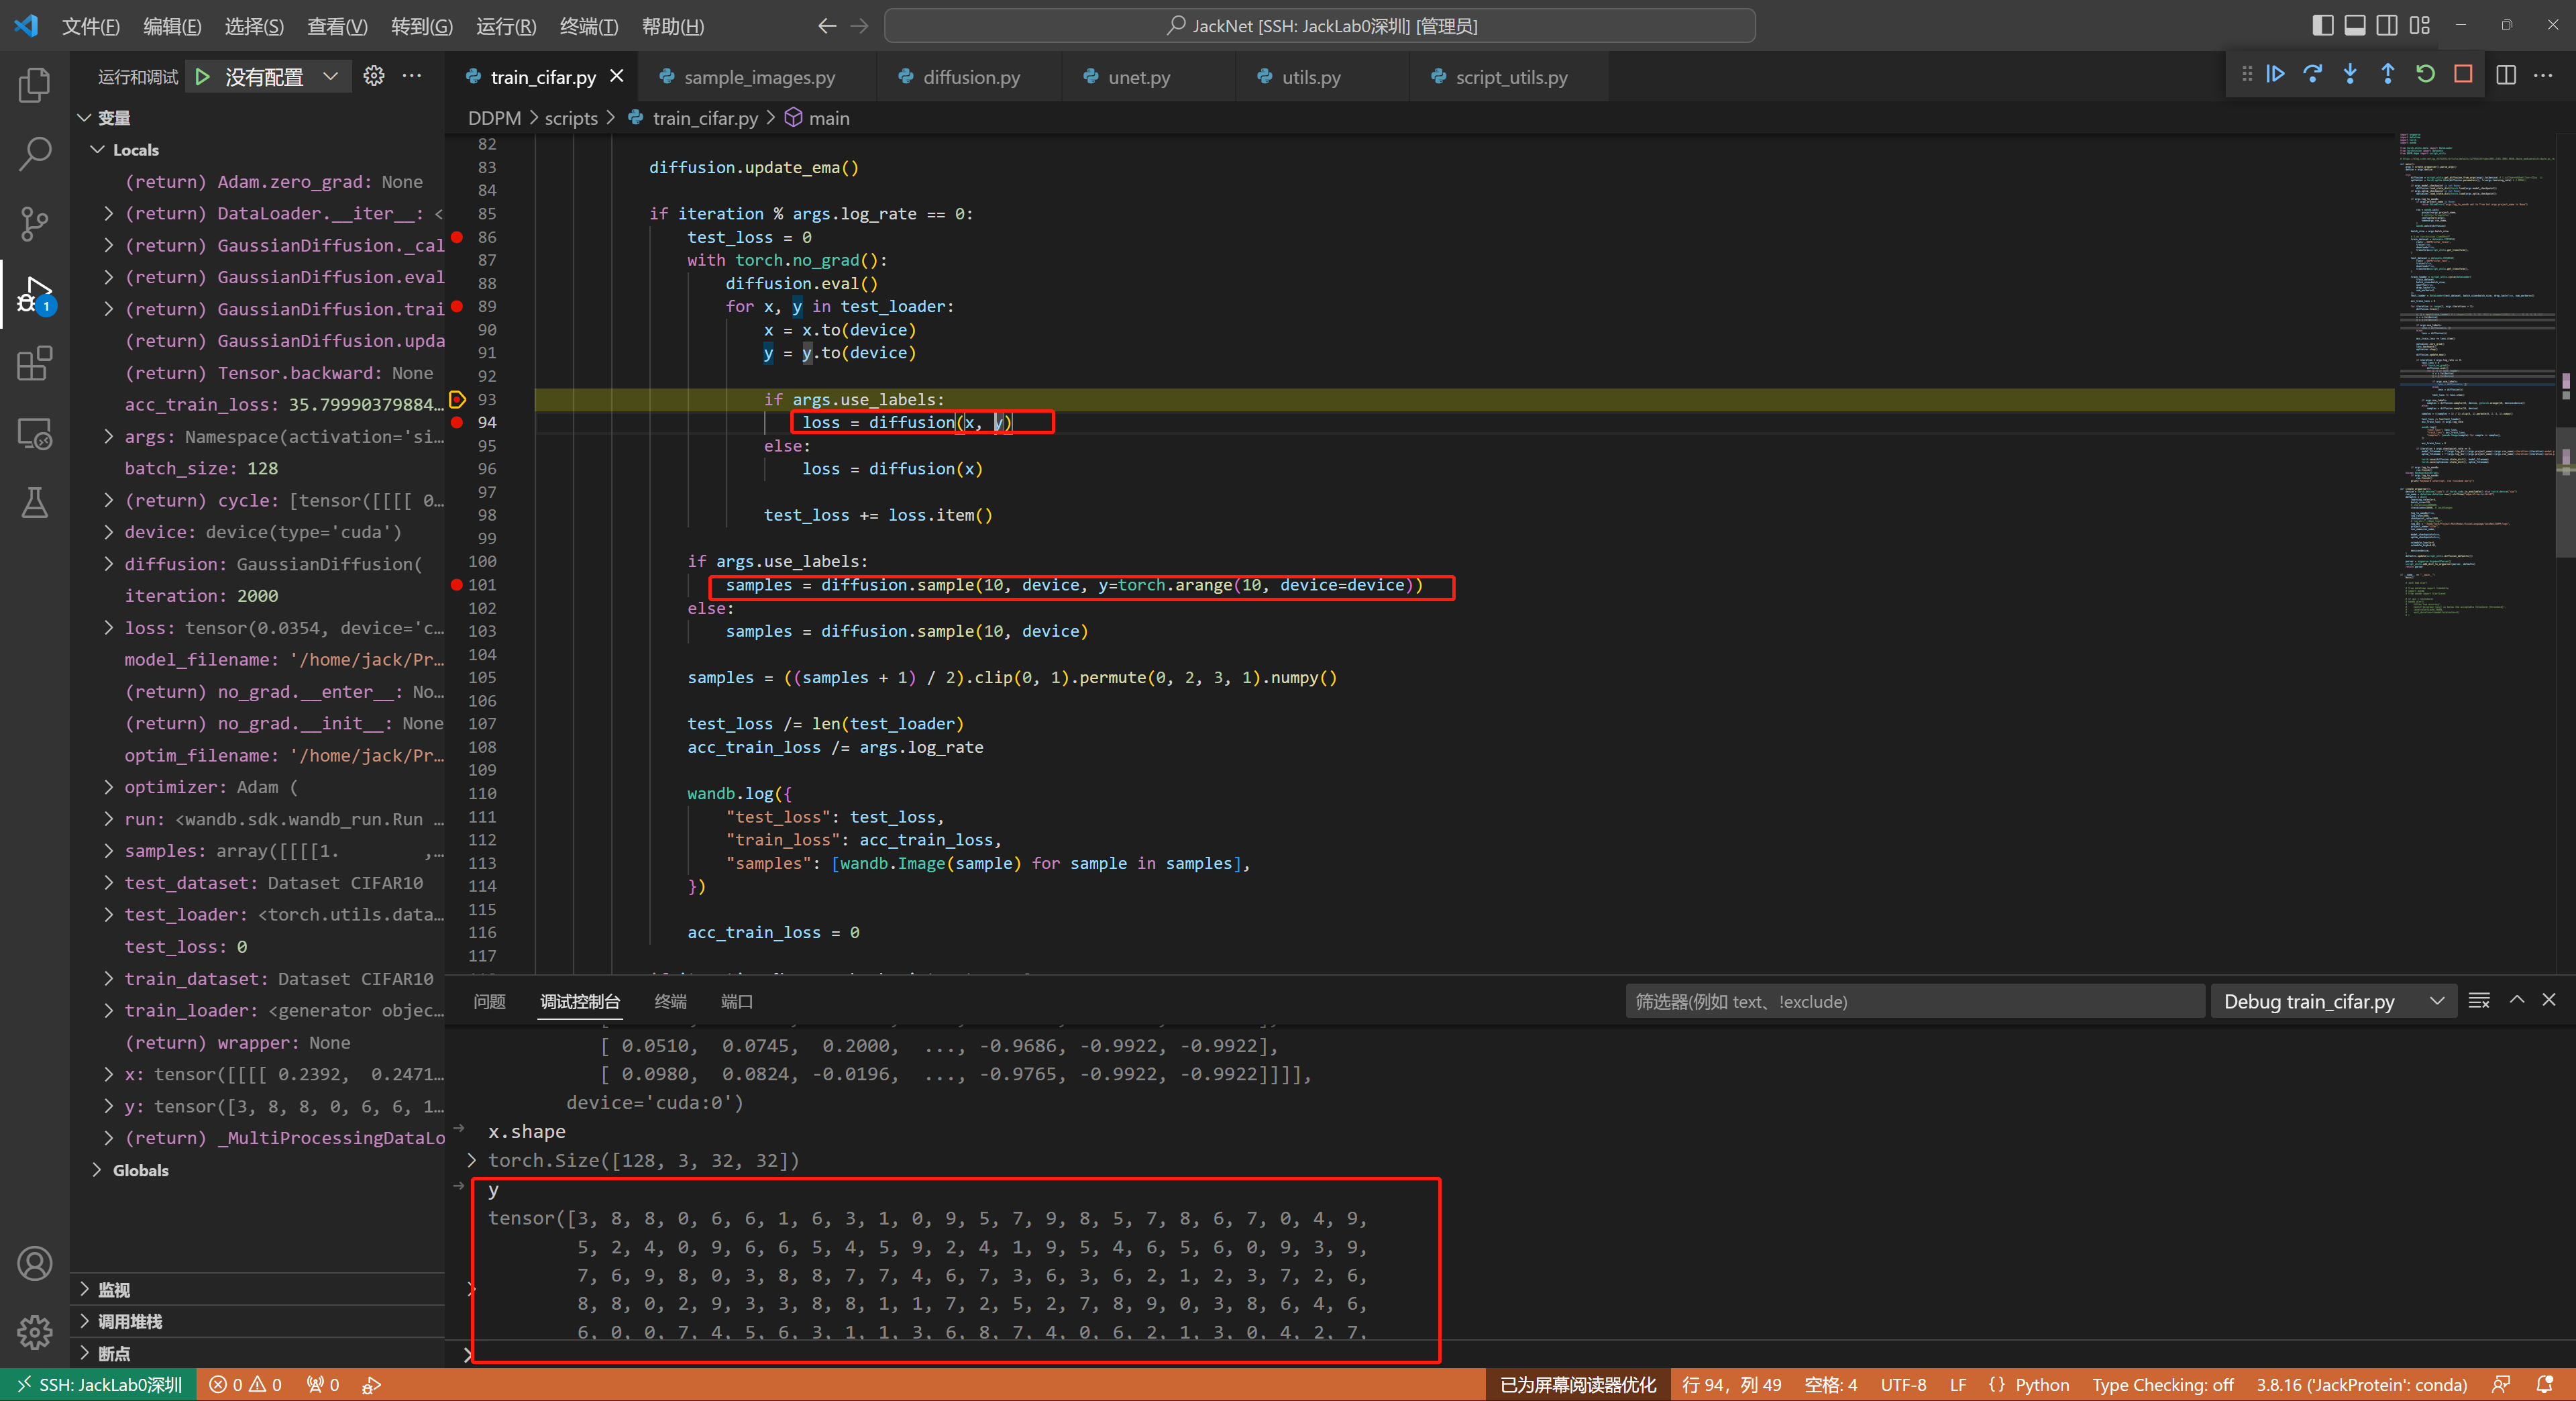Click the debug Continue button

point(2275,74)
